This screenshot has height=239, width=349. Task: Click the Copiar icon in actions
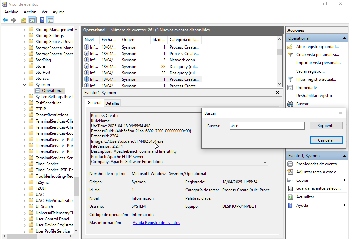pos(290,180)
